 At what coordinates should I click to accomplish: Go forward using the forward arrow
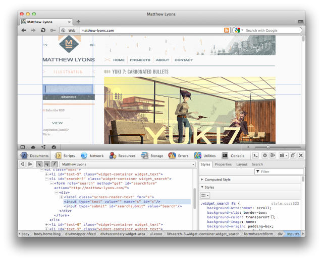click(x=33, y=30)
